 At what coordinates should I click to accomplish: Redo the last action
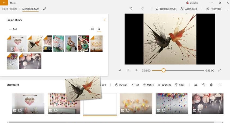click(143, 9)
